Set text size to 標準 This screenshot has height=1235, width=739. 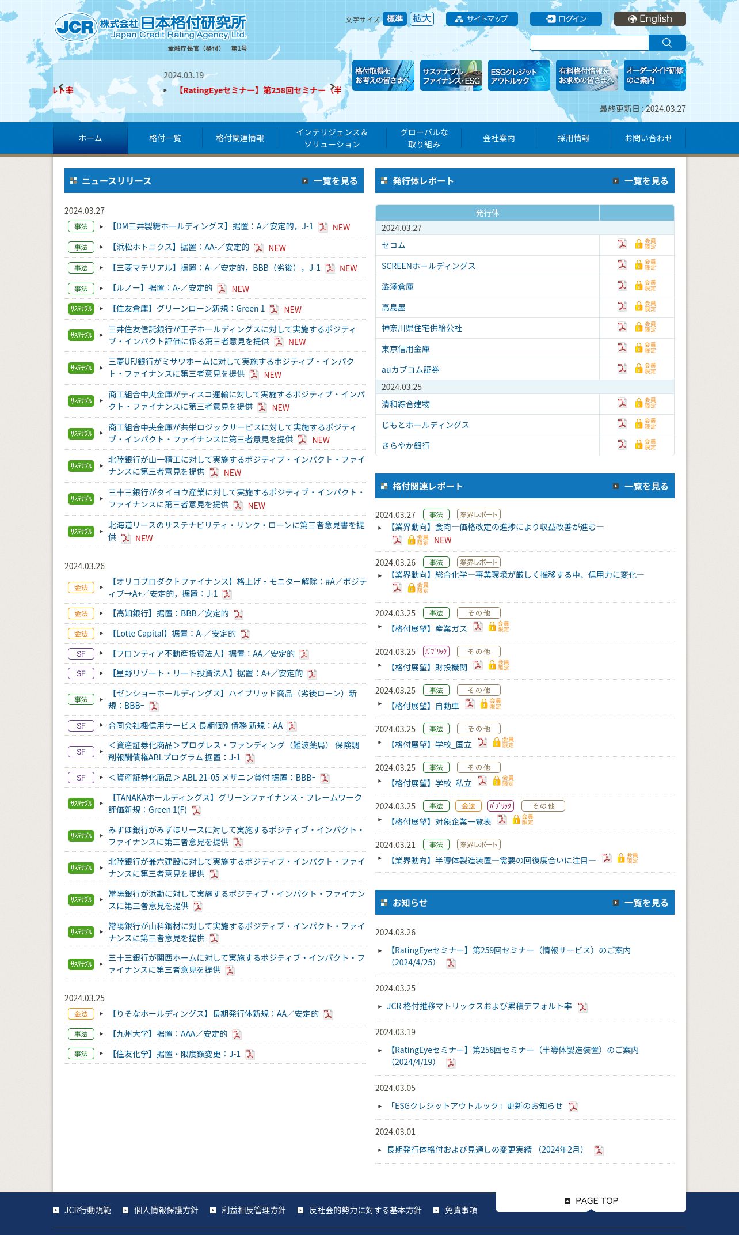tap(395, 19)
